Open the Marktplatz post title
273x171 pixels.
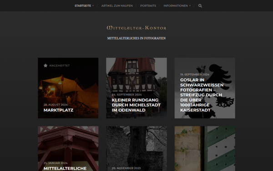(58, 110)
